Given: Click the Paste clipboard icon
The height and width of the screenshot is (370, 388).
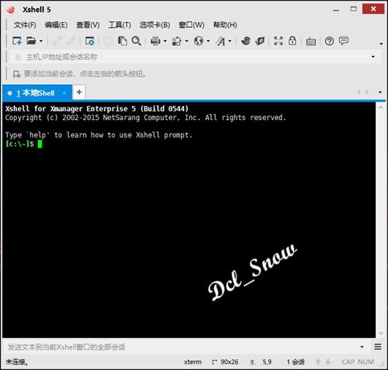Looking at the screenshot, I should (123, 41).
